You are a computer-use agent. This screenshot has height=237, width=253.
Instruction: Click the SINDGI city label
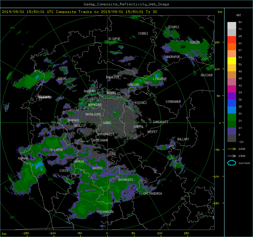[x=143, y=34]
